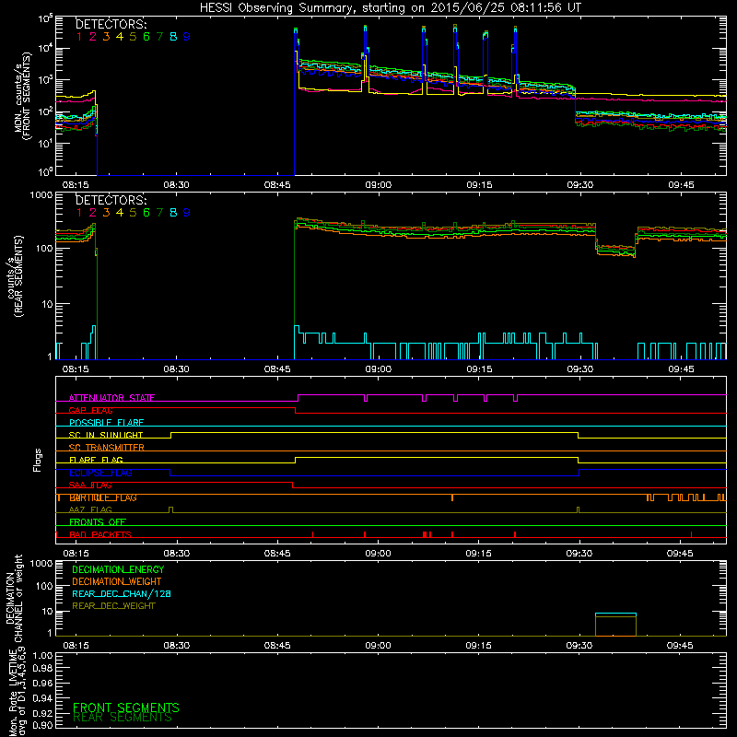Click the FRONTS OFF flag label
This screenshot has height=737, width=737.
coord(98,522)
